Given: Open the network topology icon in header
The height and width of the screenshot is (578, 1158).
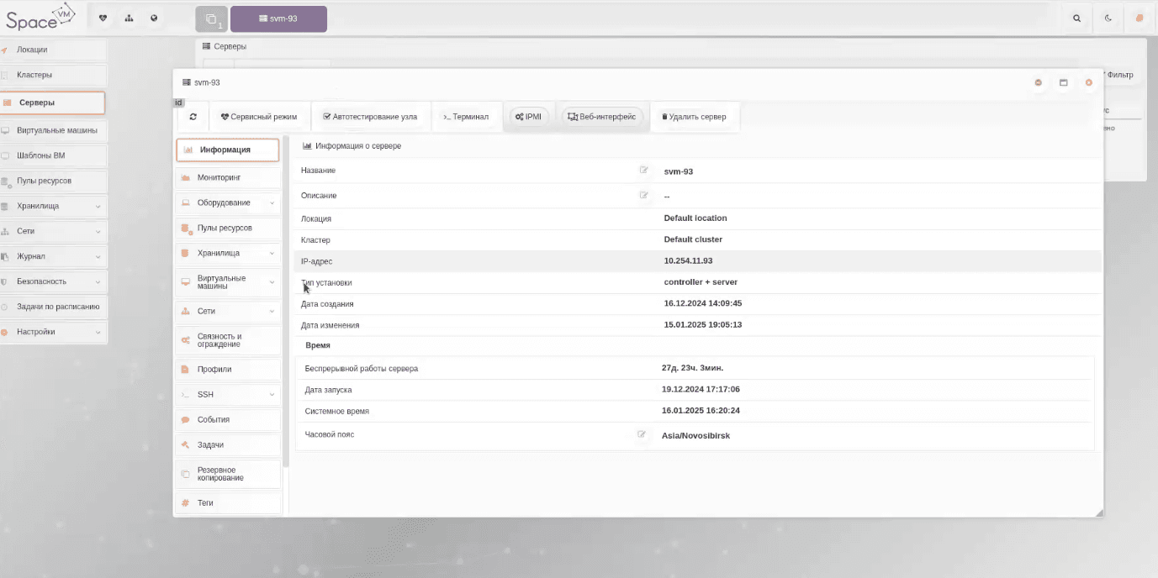Looking at the screenshot, I should [129, 18].
